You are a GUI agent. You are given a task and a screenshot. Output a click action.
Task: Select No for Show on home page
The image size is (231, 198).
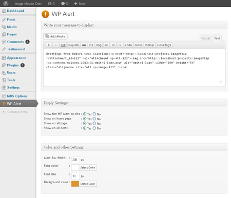coord(94,118)
